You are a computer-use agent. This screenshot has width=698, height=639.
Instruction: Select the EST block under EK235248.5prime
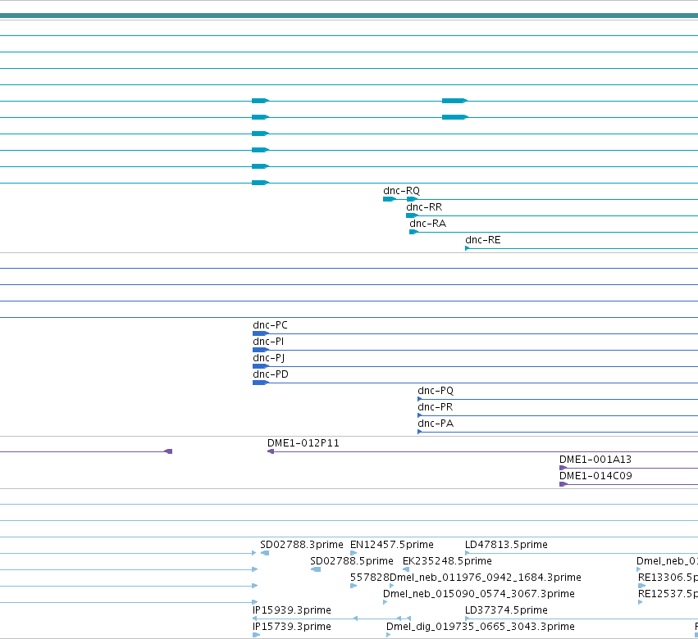point(405,569)
